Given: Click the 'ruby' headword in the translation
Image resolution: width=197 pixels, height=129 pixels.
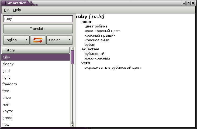Looking at the screenshot, I should pyautogui.click(x=82, y=17).
